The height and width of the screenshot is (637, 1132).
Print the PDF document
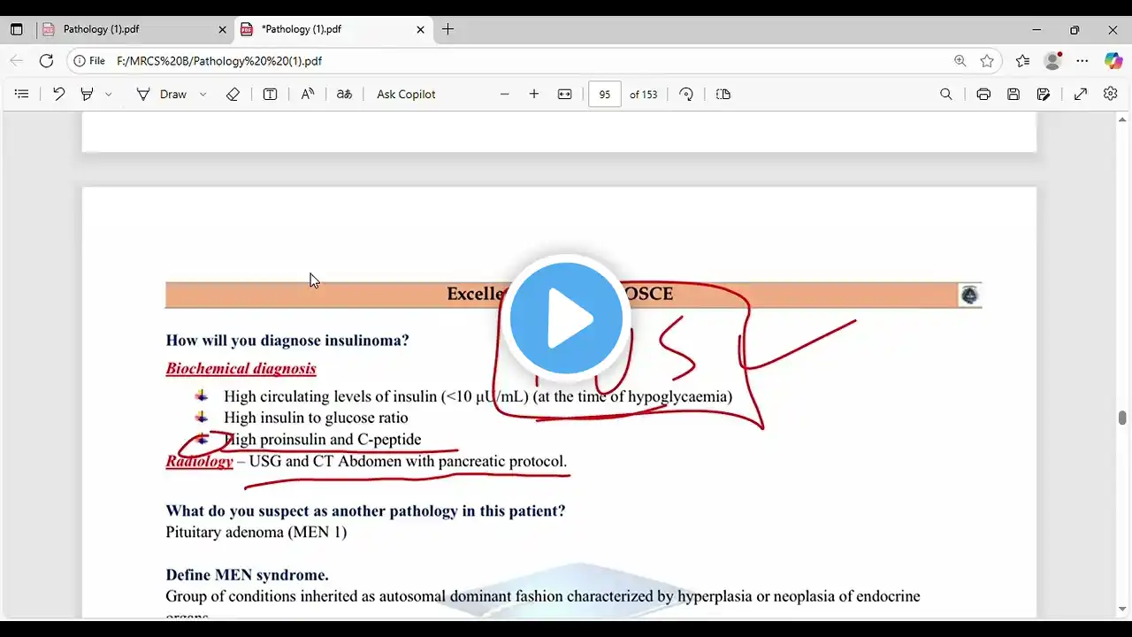click(983, 94)
